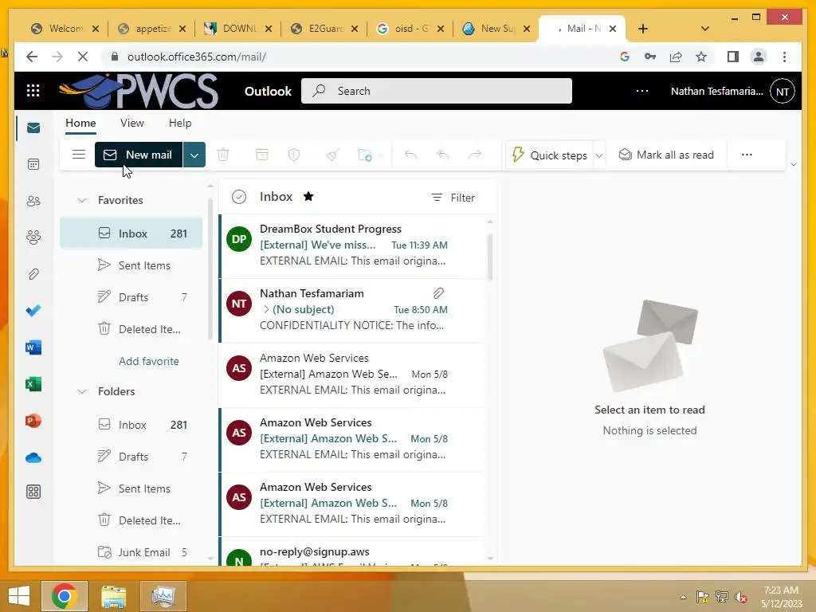The image size is (816, 612).
Task: Open toolbar more options ellipsis
Action: (x=747, y=155)
